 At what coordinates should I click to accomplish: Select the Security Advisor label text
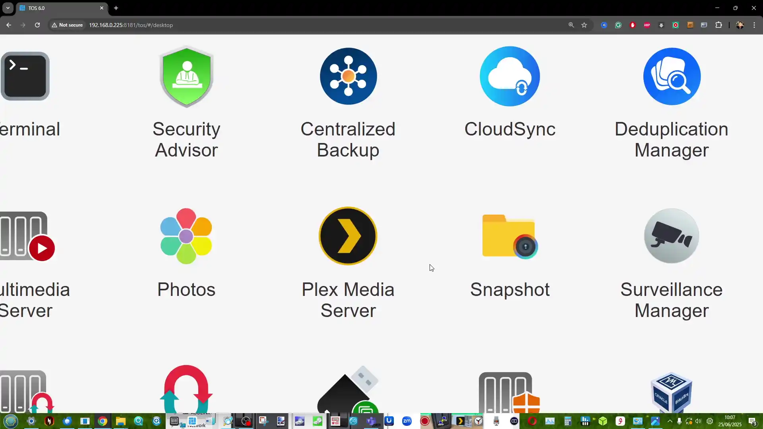coord(186,139)
